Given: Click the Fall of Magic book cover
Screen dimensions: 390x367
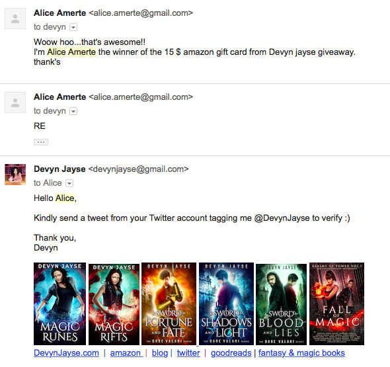Looking at the screenshot, I should [336, 304].
